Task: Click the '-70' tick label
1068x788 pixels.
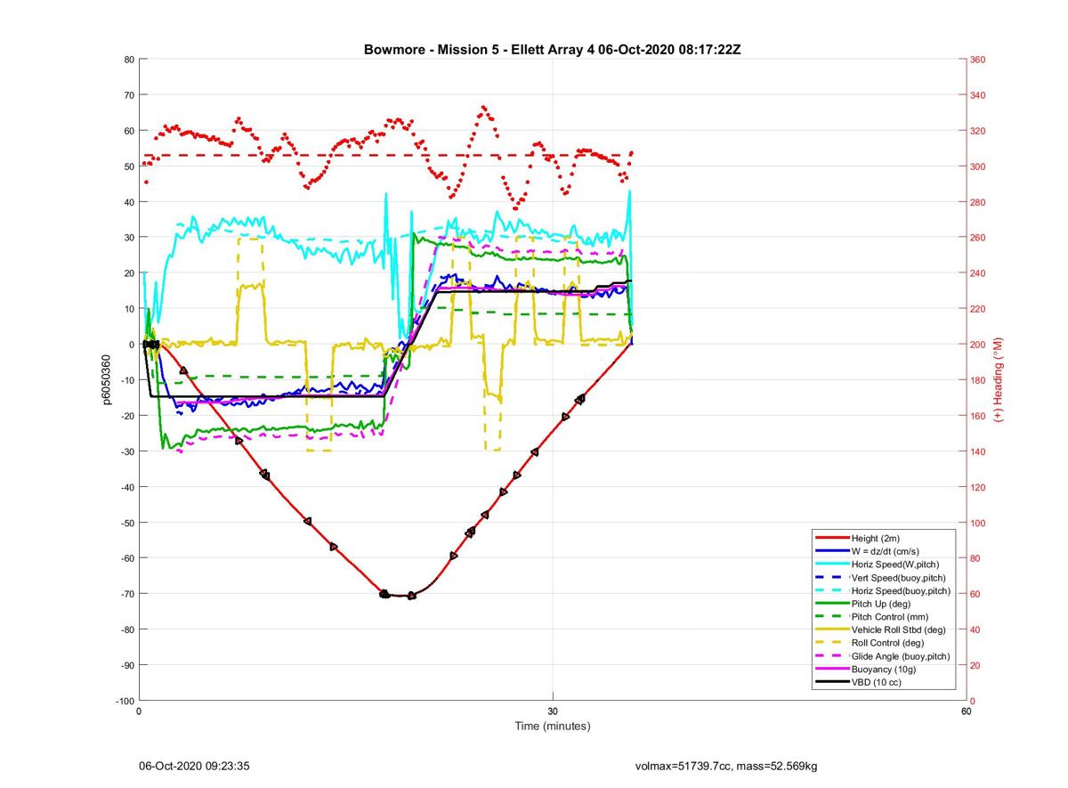Action: coord(126,594)
